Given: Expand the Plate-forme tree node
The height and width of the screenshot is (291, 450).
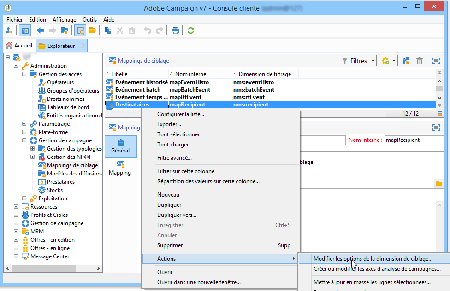Looking at the screenshot, I should pos(24,132).
